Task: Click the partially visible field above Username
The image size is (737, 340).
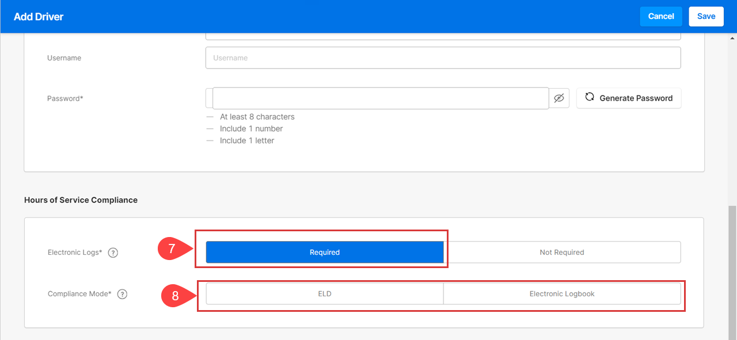Action: (443, 36)
